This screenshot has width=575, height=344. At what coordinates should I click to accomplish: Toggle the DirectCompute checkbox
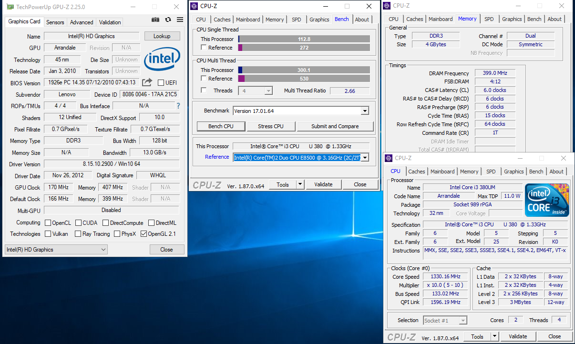click(x=106, y=223)
